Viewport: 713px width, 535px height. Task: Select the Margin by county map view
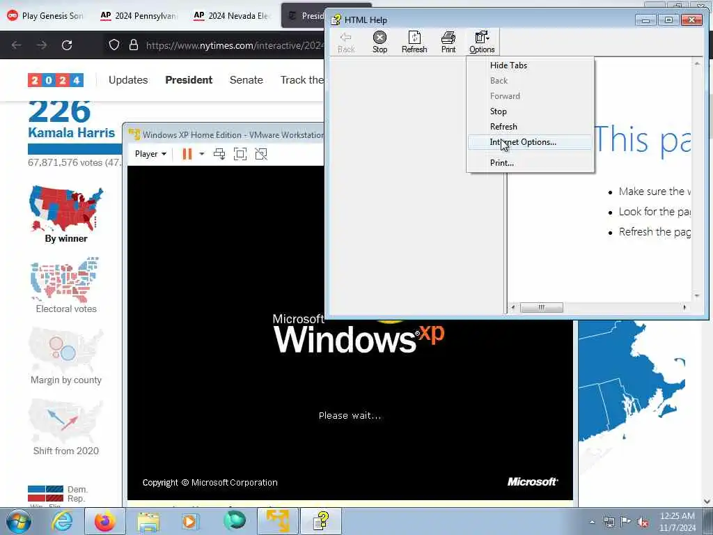[66, 356]
